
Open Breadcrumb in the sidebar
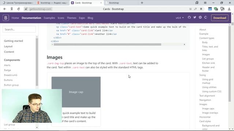tap(11, 75)
